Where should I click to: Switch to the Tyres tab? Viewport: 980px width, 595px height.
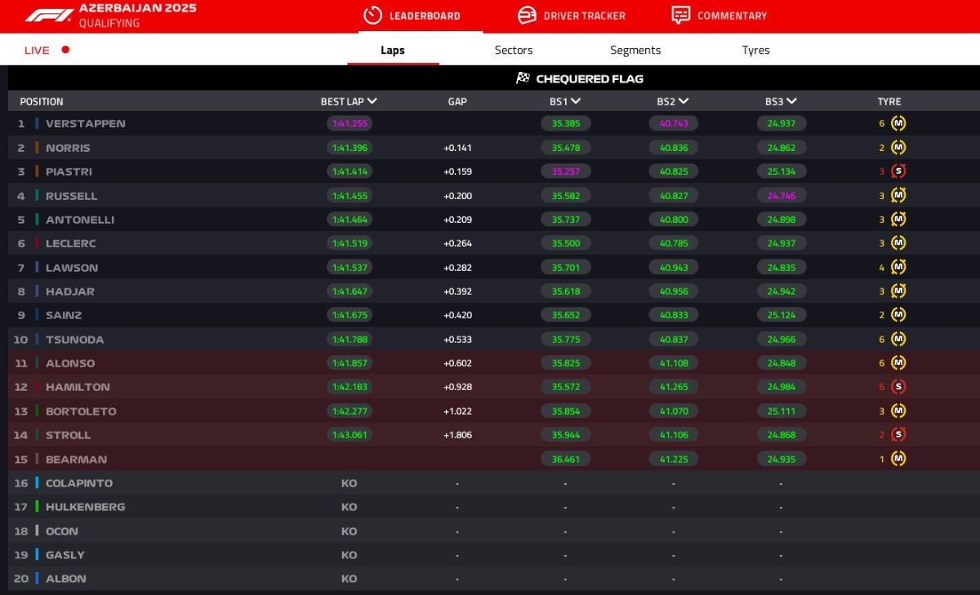tap(755, 50)
